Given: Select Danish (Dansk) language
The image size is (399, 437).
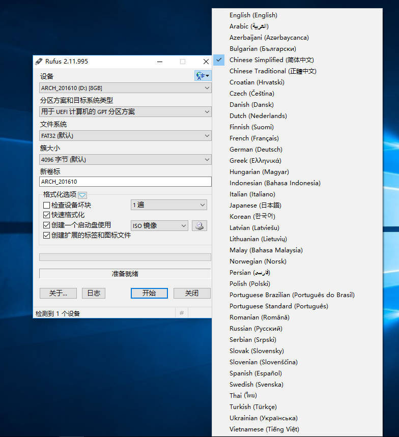Looking at the screenshot, I should pyautogui.click(x=297, y=104).
